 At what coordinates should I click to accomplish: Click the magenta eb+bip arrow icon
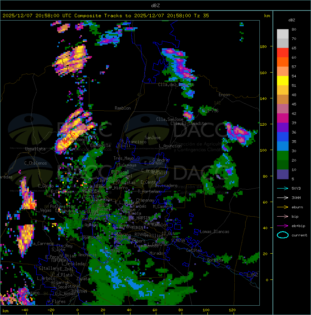[283, 226]
